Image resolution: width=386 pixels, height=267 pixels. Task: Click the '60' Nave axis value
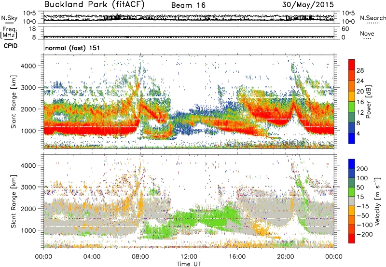pos(345,29)
